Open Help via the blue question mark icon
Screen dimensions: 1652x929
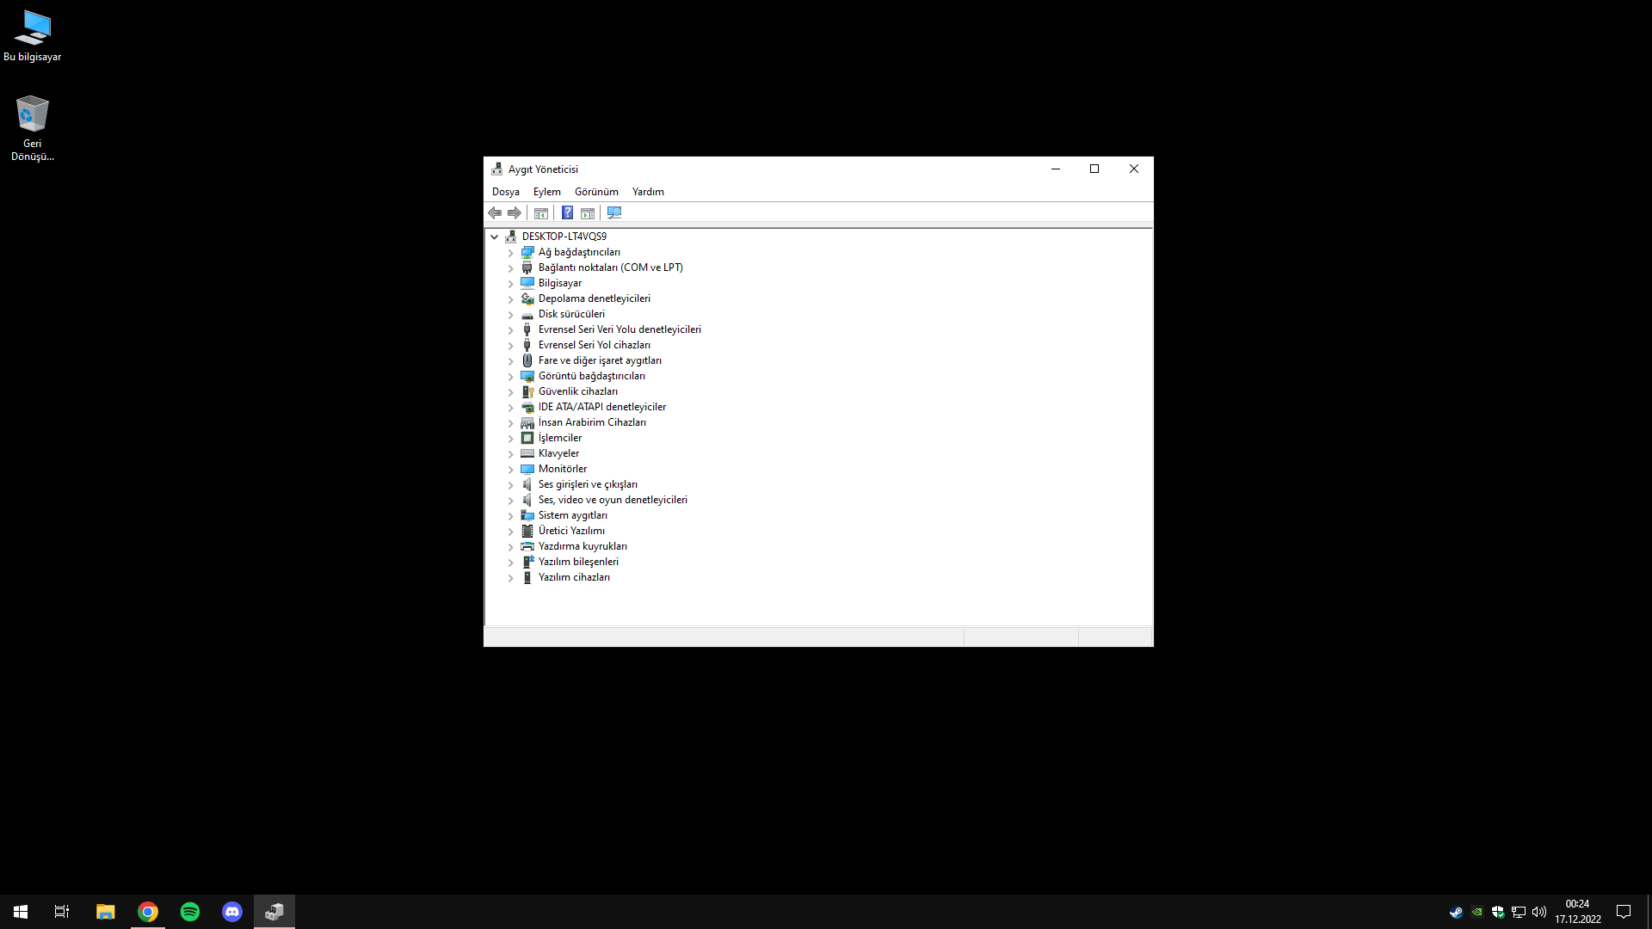click(568, 212)
